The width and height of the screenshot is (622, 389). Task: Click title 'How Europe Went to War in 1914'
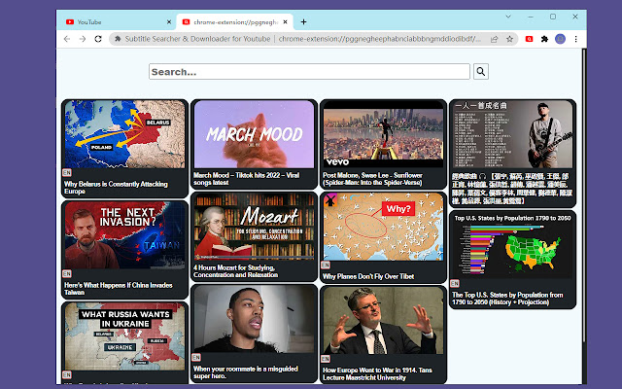[377, 373]
